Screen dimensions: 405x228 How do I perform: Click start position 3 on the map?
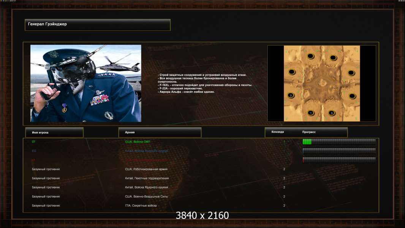[x=332, y=113]
